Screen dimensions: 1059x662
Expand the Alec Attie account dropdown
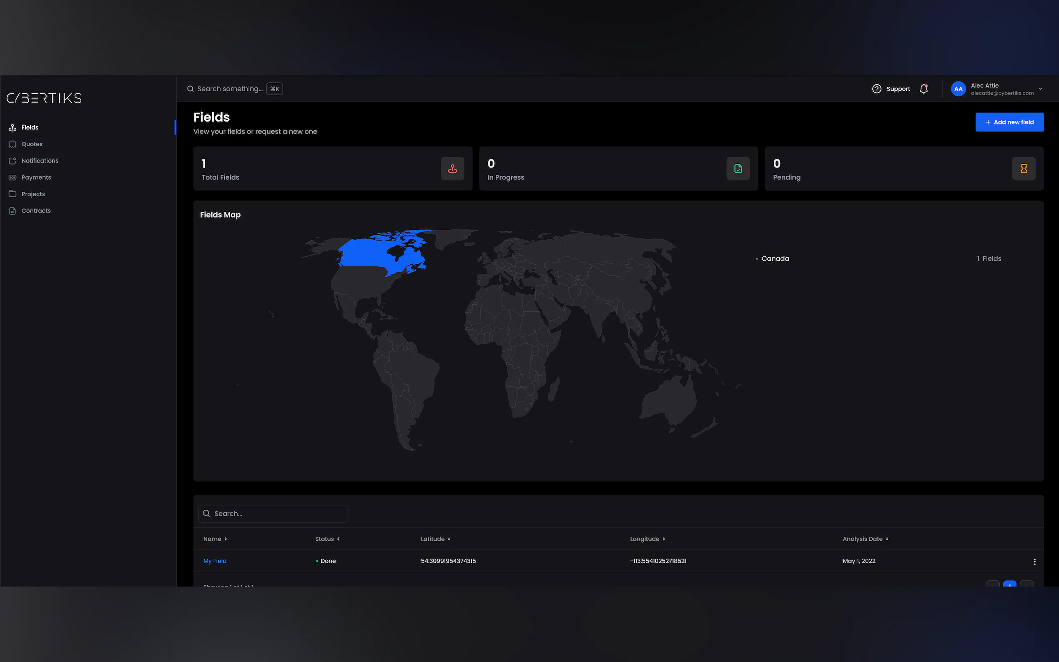(1041, 89)
